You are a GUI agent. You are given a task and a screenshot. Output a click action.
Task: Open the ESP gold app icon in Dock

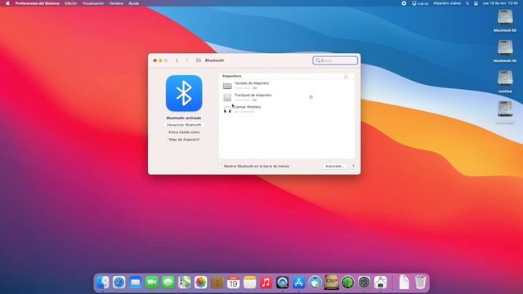[332, 283]
